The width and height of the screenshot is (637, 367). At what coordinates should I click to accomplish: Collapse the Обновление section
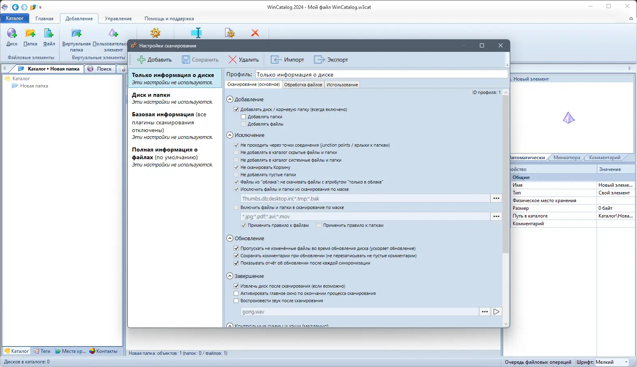[230, 238]
